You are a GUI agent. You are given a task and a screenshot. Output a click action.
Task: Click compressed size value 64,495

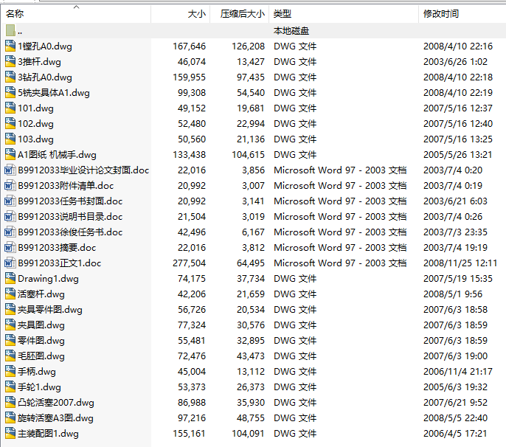pyautogui.click(x=251, y=263)
